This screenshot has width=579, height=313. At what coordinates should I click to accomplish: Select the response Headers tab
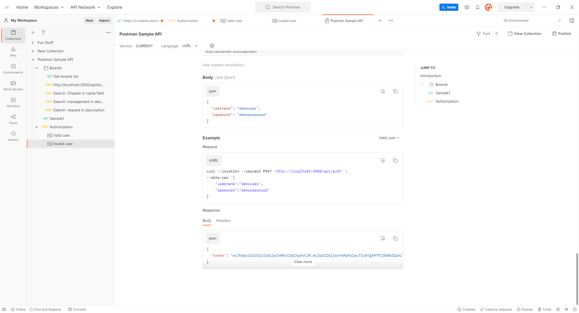click(223, 221)
